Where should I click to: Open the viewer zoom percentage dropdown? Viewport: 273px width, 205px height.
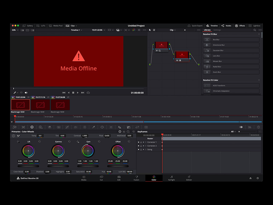[15, 30]
